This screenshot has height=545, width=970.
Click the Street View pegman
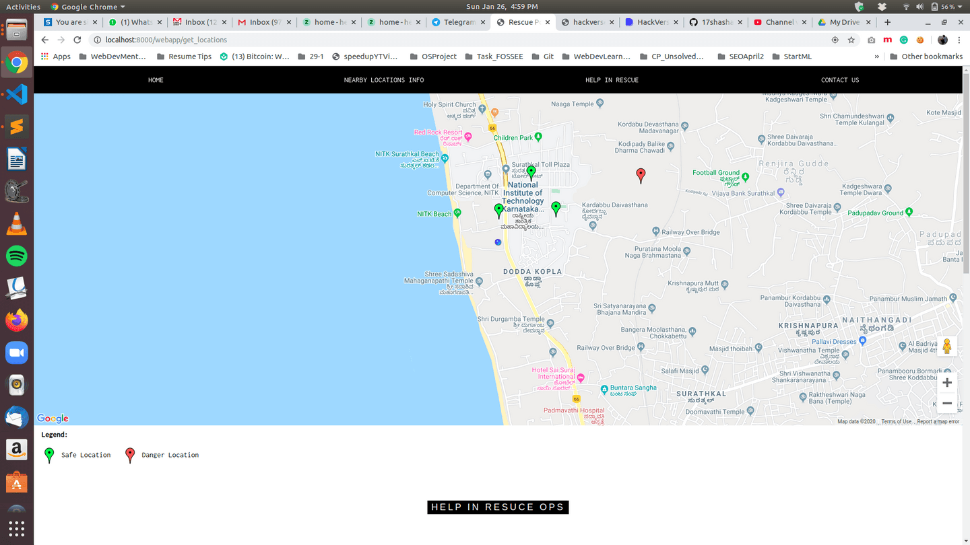click(947, 346)
